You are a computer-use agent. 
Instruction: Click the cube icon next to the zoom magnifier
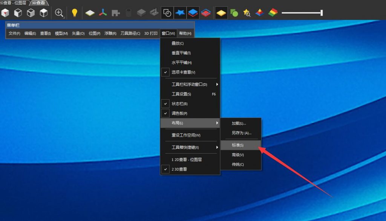pyautogui.click(x=44, y=13)
